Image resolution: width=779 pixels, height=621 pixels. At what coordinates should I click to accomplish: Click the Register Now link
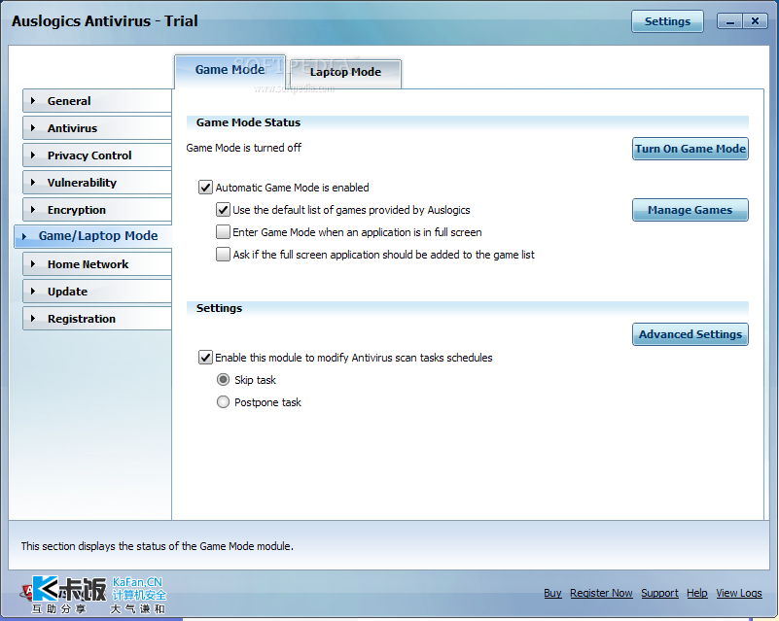pyautogui.click(x=601, y=593)
